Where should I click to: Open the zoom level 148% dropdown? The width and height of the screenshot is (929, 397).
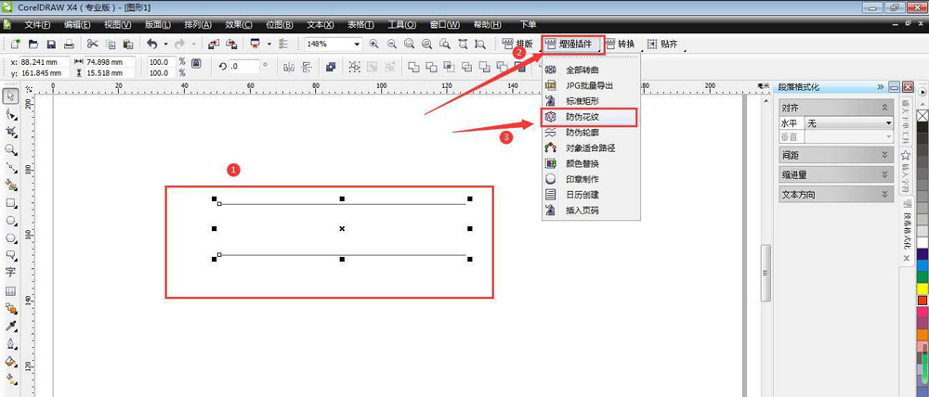356,44
